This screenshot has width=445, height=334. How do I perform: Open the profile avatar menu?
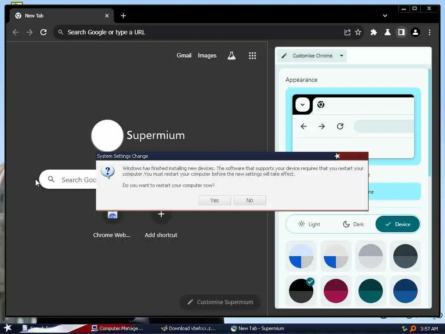pos(415,32)
